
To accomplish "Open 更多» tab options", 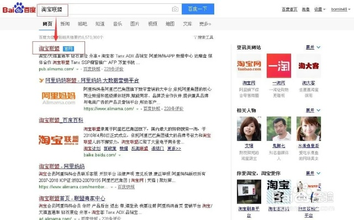I will click(205, 24).
